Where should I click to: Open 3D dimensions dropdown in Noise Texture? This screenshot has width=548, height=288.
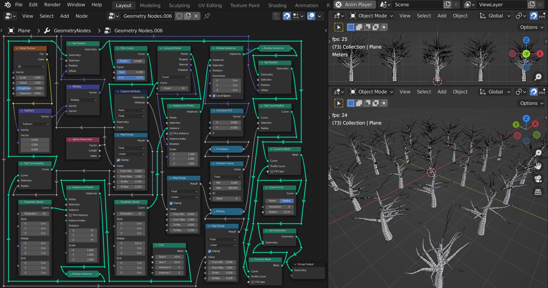point(31,67)
